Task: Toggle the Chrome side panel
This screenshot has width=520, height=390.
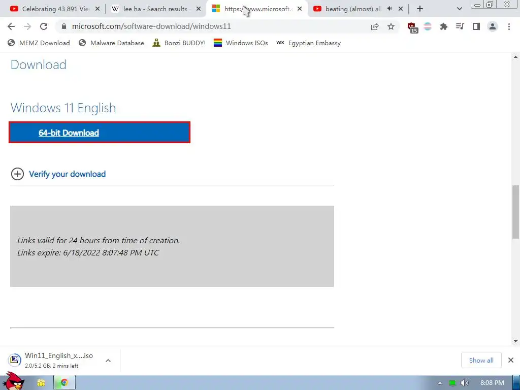Action: pyautogui.click(x=476, y=26)
